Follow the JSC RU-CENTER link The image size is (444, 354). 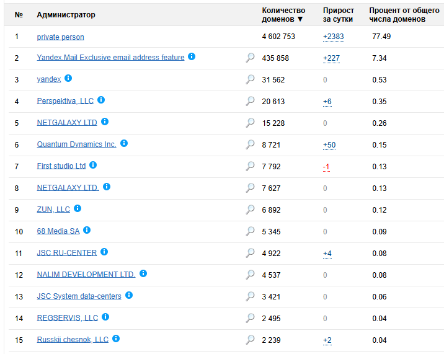[x=67, y=253]
